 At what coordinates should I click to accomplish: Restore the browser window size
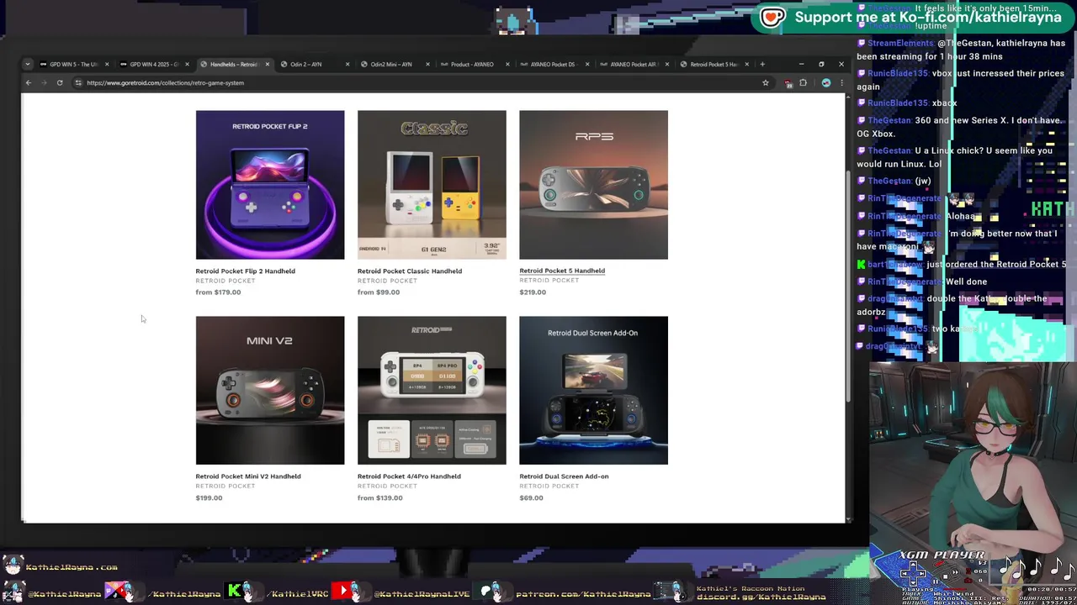click(821, 64)
